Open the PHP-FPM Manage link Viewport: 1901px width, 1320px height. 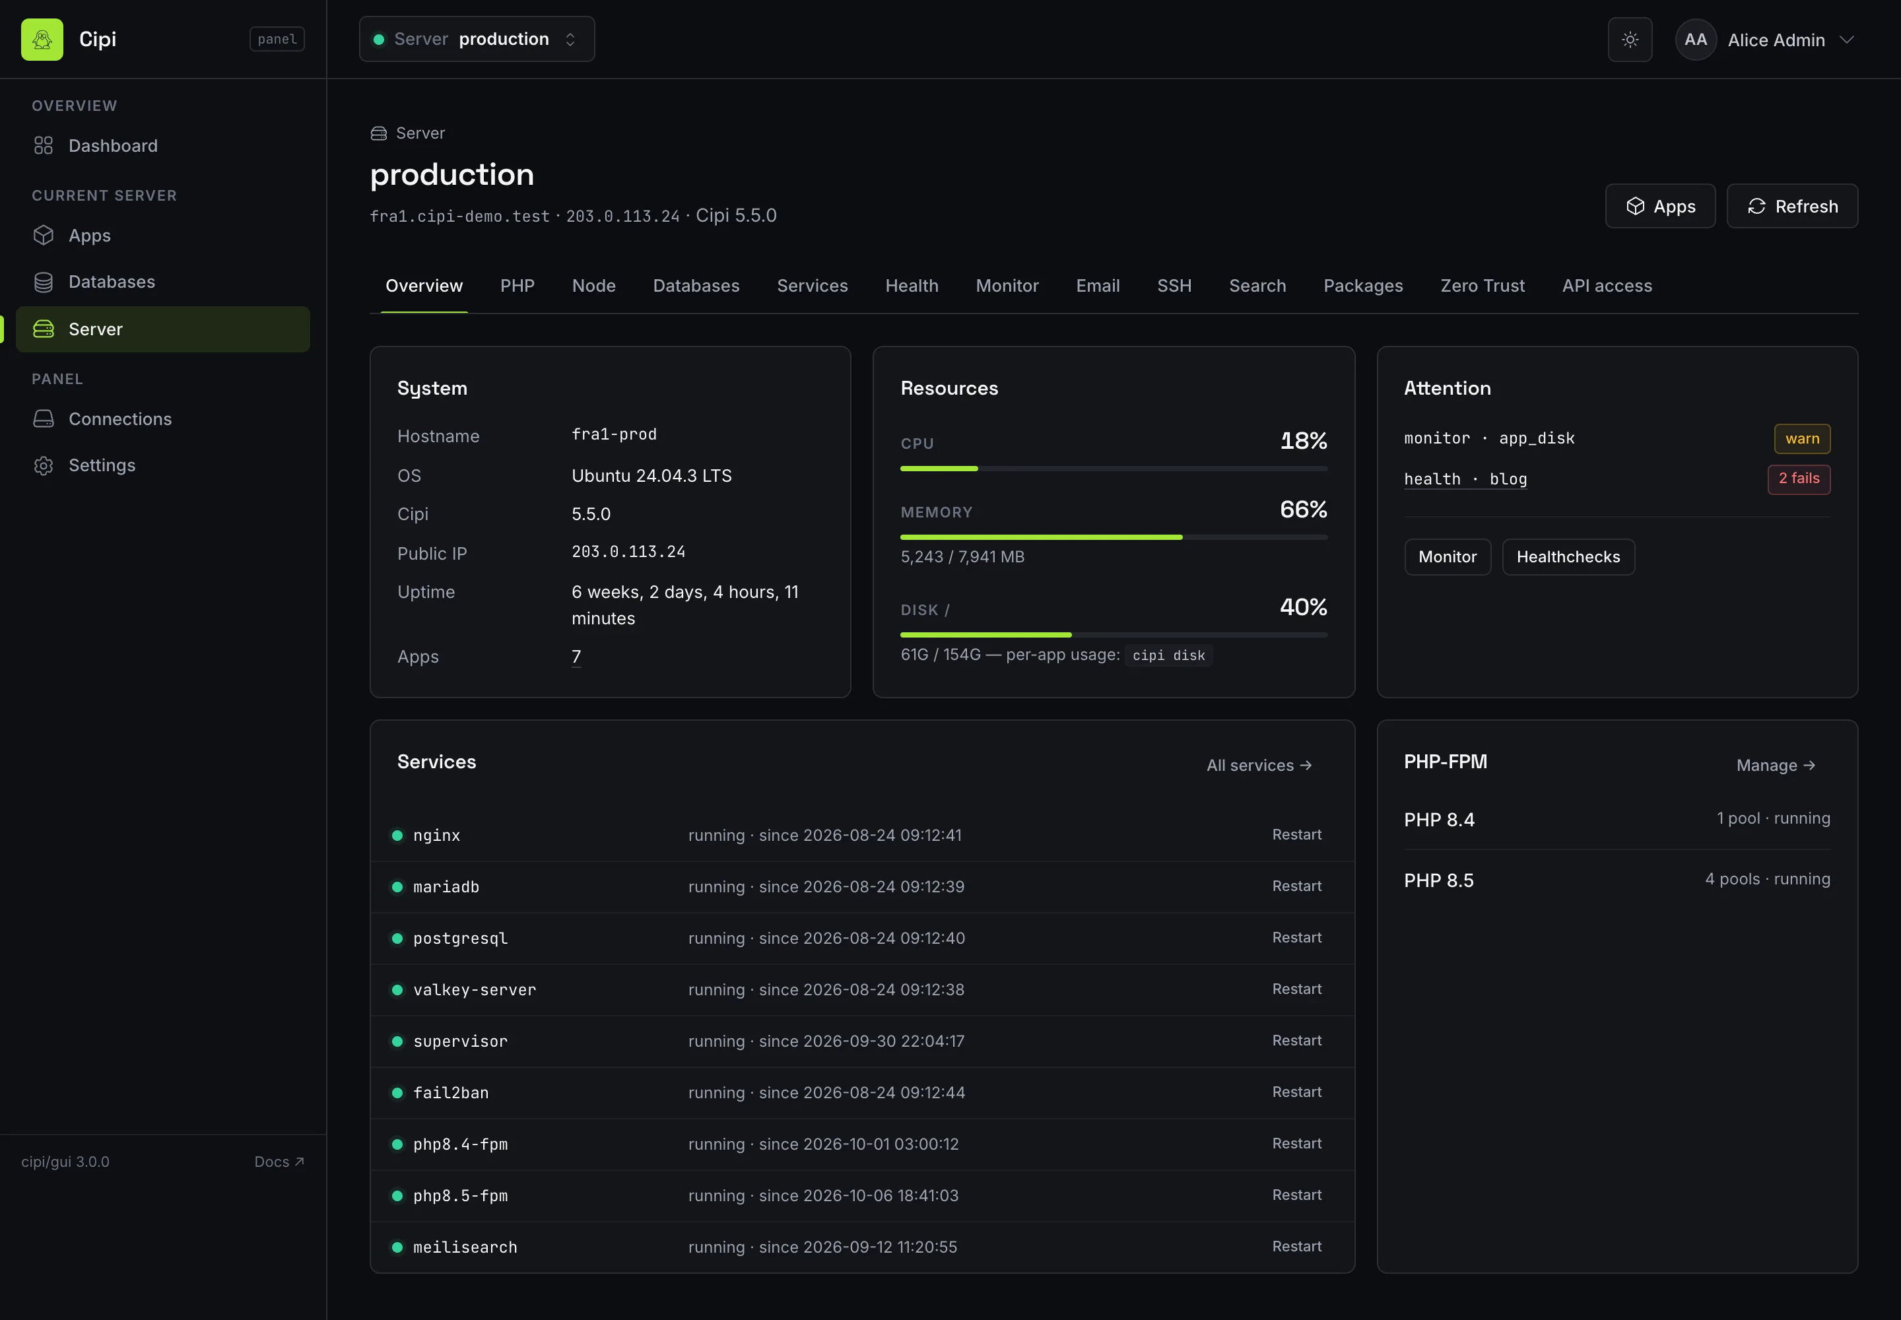[x=1776, y=765]
